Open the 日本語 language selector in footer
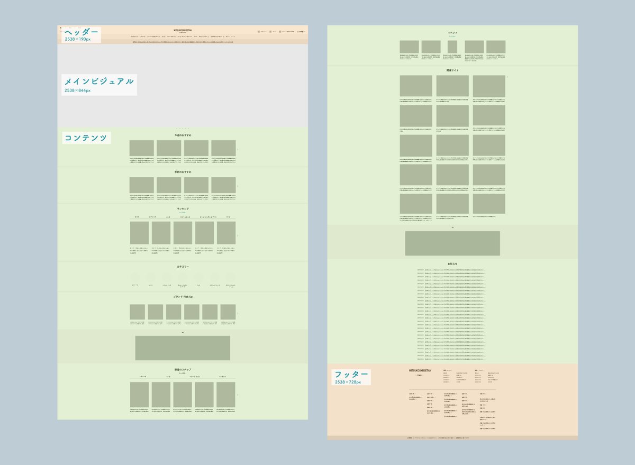This screenshot has height=465, width=635. click(x=420, y=376)
